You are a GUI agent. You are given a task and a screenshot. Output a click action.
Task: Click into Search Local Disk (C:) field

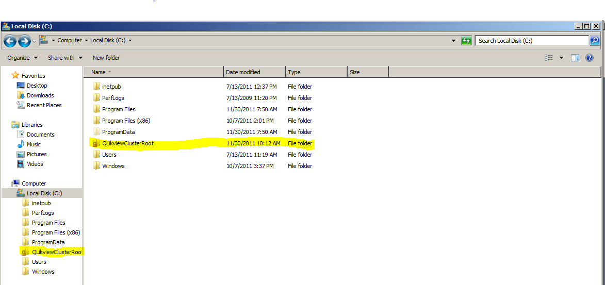(532, 41)
